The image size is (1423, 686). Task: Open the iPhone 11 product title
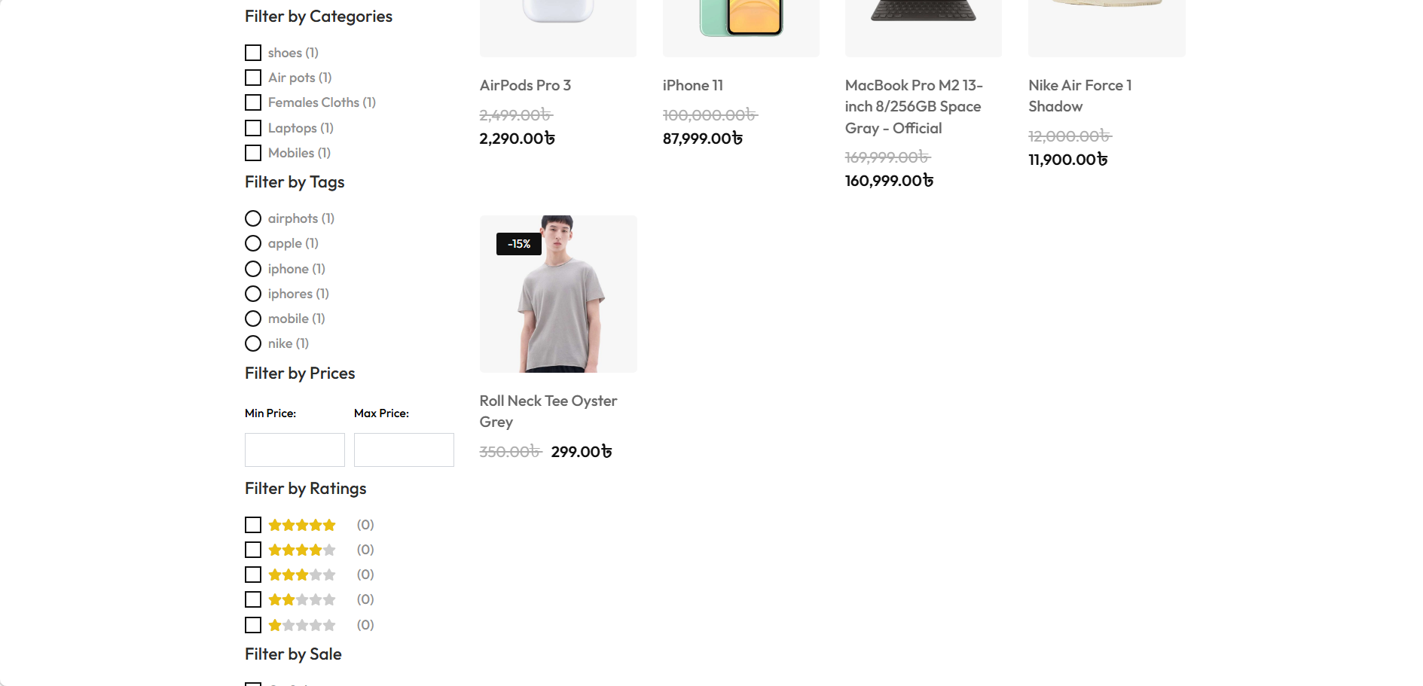coord(692,86)
